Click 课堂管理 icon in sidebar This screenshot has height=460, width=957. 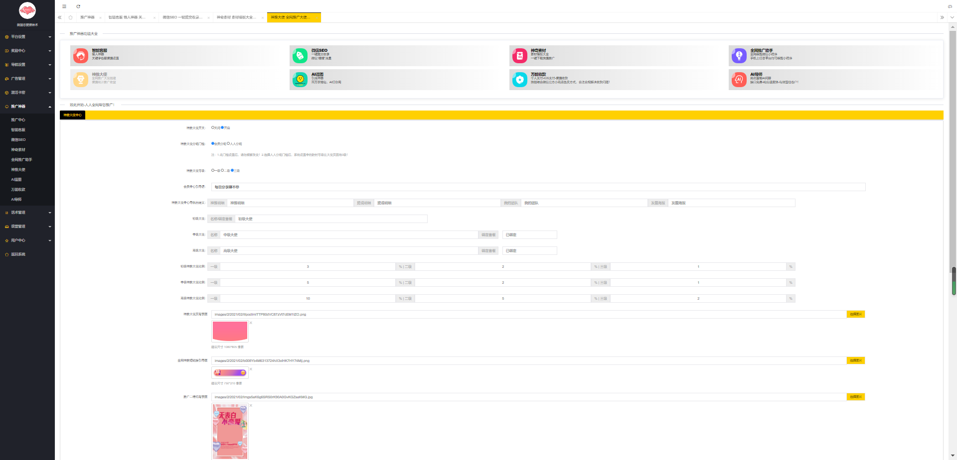pyautogui.click(x=6, y=227)
